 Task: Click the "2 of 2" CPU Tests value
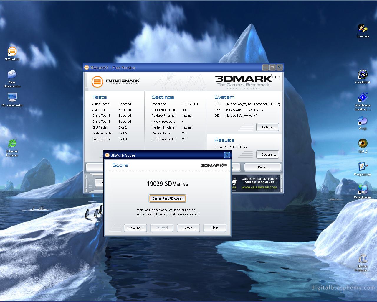[123, 127]
